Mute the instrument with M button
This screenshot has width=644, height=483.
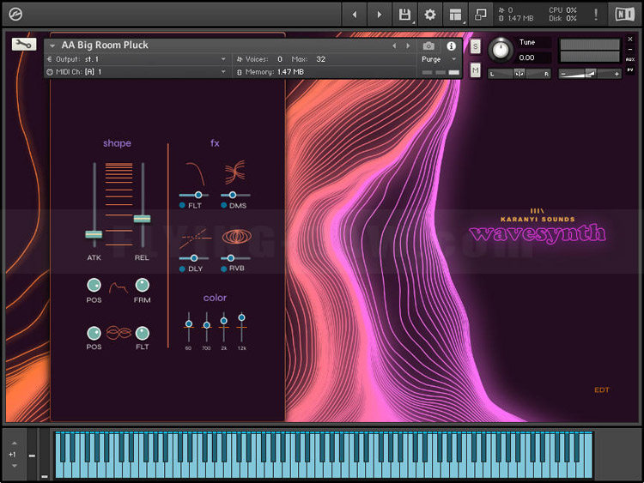(x=476, y=69)
